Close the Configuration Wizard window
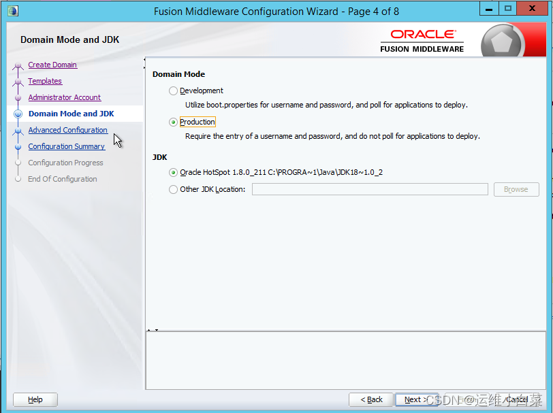The height and width of the screenshot is (413, 553). pyautogui.click(x=532, y=8)
